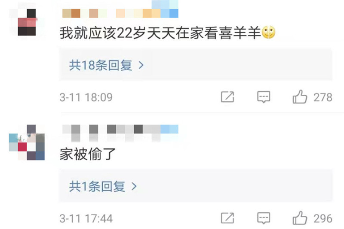Open the second commenter's blurred username
This screenshot has height=229, width=344.
pos(120,133)
